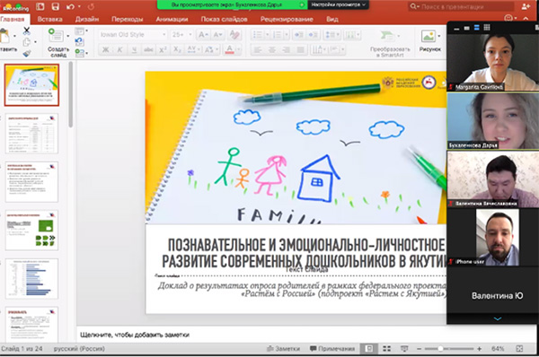Apply superscript X² formatting

pyautogui.click(x=163, y=49)
